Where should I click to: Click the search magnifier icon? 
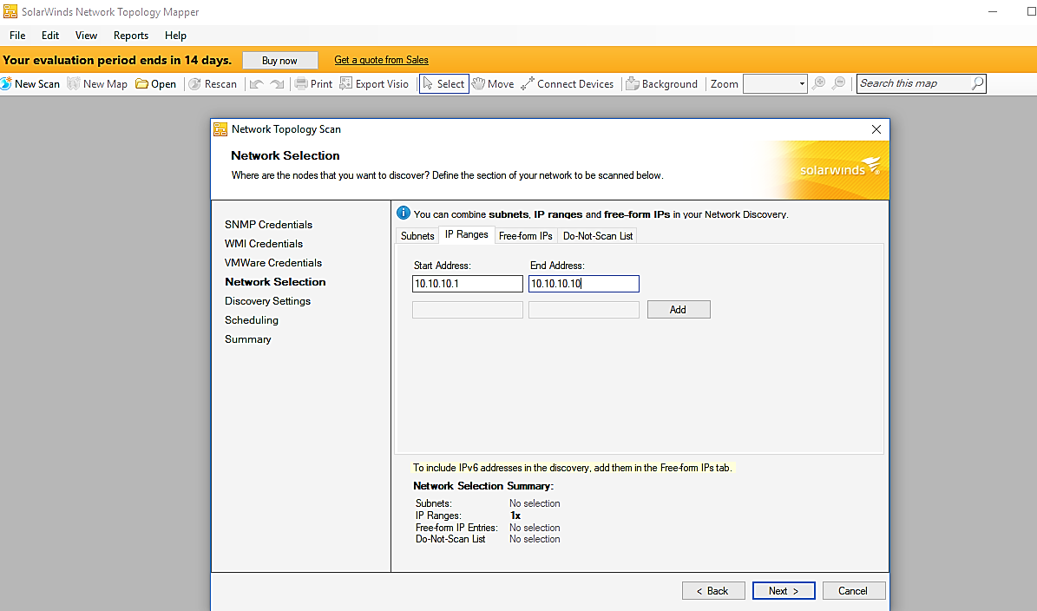[977, 83]
